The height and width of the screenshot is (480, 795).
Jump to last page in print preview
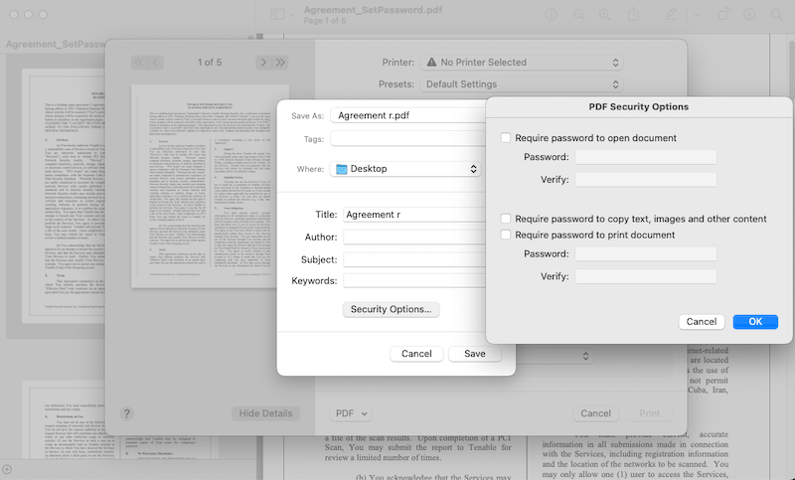coord(280,63)
